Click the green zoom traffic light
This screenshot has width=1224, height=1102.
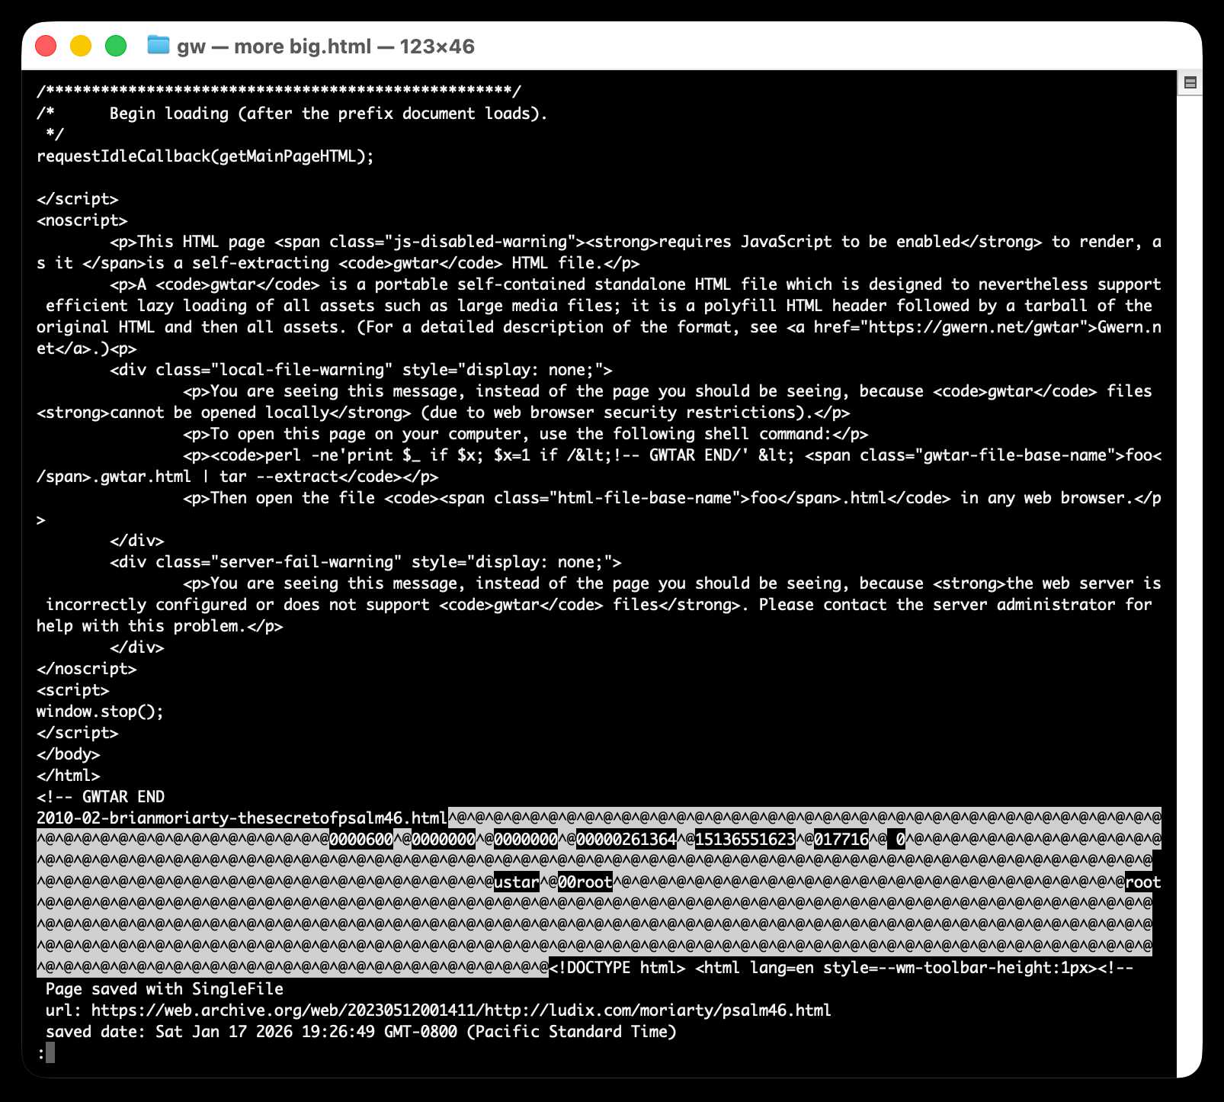coord(114,46)
